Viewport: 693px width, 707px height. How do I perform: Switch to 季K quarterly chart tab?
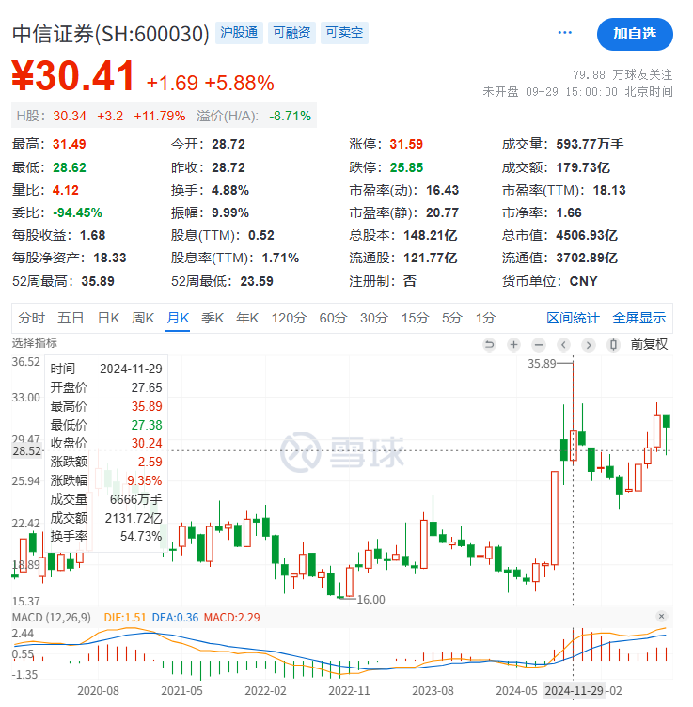[213, 318]
